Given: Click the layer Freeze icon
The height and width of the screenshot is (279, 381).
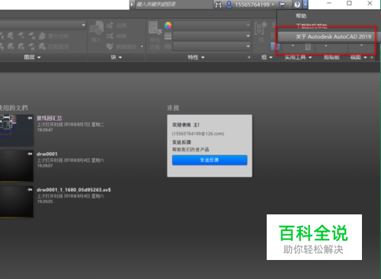Looking at the screenshot, I should click(21, 36).
